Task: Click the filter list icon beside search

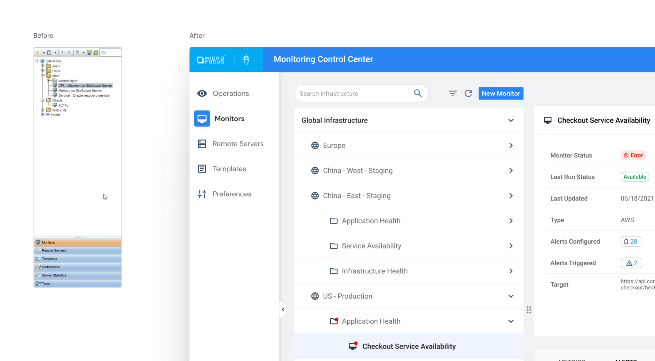Action: coord(452,93)
